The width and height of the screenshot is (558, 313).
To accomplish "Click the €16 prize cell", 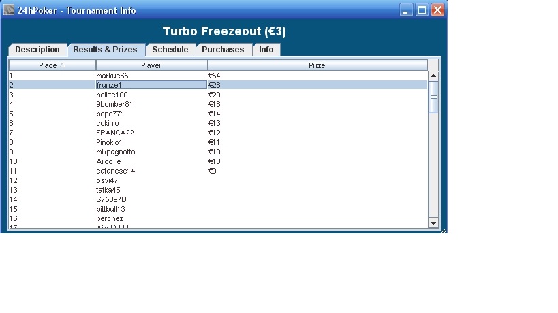I will pos(214,104).
